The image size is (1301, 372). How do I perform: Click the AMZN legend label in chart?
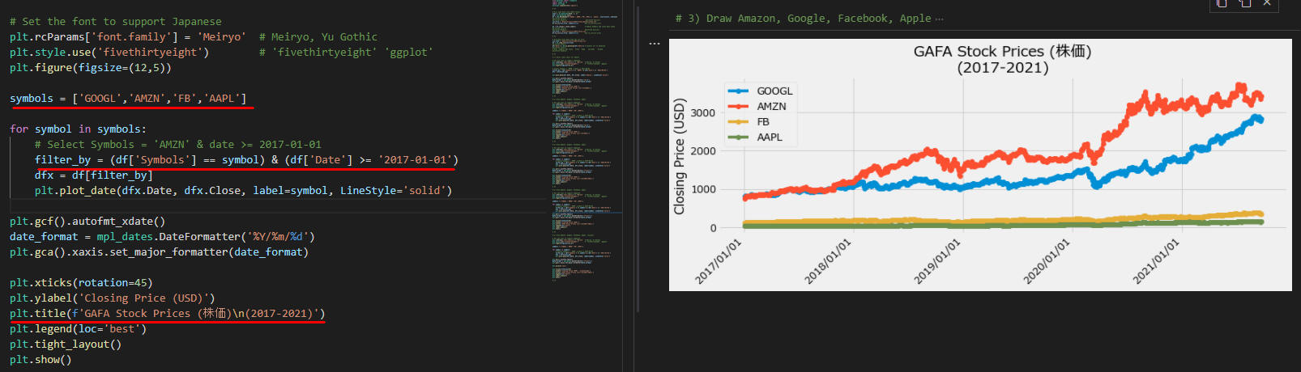[x=771, y=107]
